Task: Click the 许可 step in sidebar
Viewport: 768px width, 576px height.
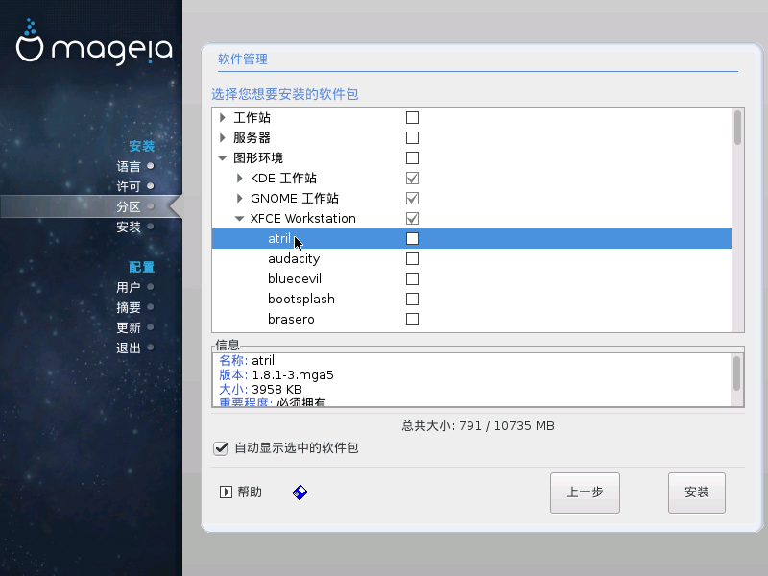Action: pyautogui.click(x=135, y=186)
